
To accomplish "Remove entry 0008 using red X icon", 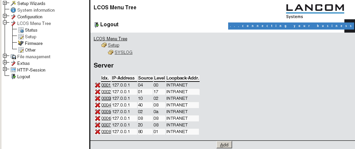I will (97, 132).
